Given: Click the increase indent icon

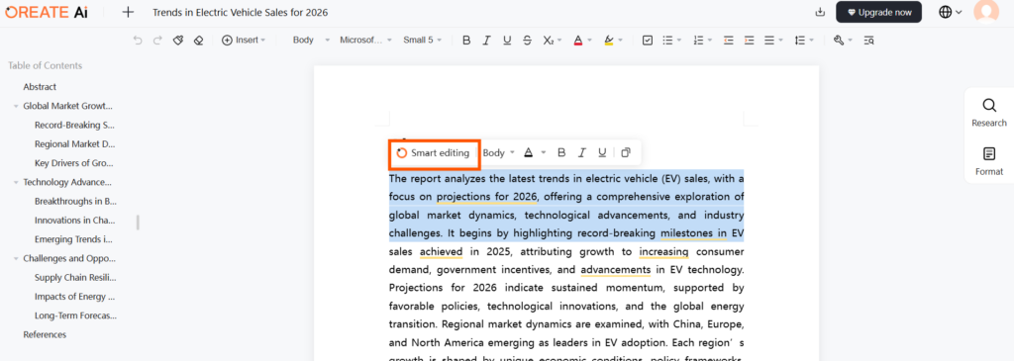Looking at the screenshot, I should point(749,40).
